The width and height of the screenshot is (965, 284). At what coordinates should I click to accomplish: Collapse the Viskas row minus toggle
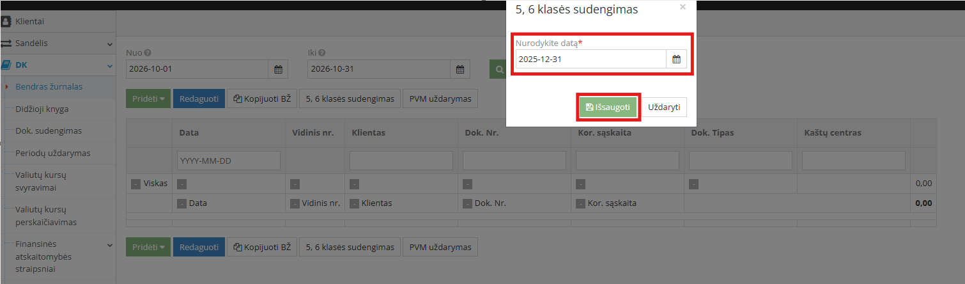click(135, 184)
